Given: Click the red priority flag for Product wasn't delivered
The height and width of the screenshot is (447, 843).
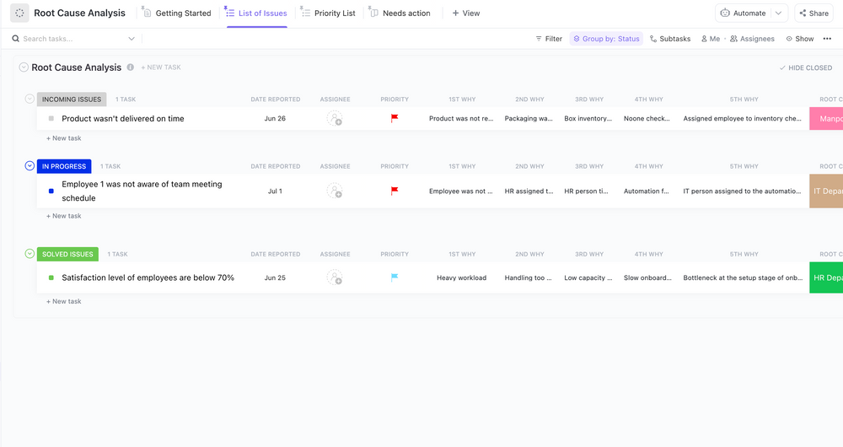Looking at the screenshot, I should click(395, 119).
